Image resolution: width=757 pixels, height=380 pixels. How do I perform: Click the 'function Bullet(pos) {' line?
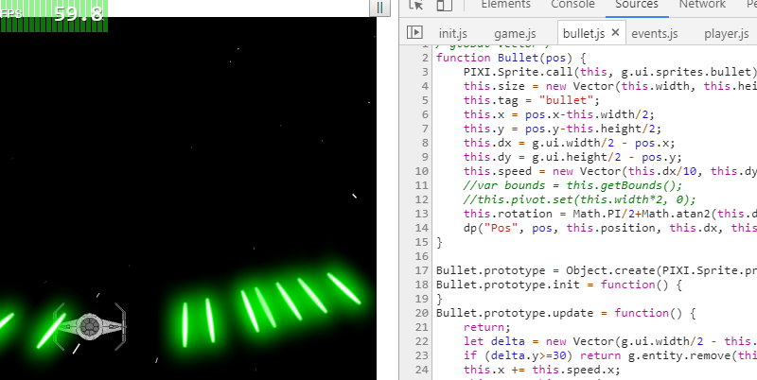click(511, 58)
